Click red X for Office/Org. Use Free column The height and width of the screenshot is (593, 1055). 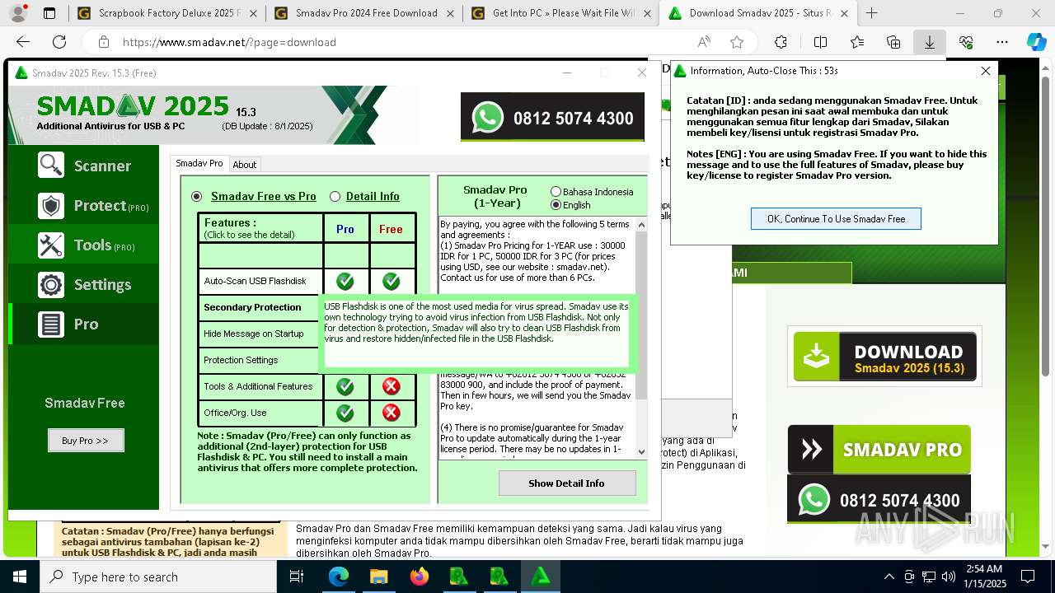(392, 413)
